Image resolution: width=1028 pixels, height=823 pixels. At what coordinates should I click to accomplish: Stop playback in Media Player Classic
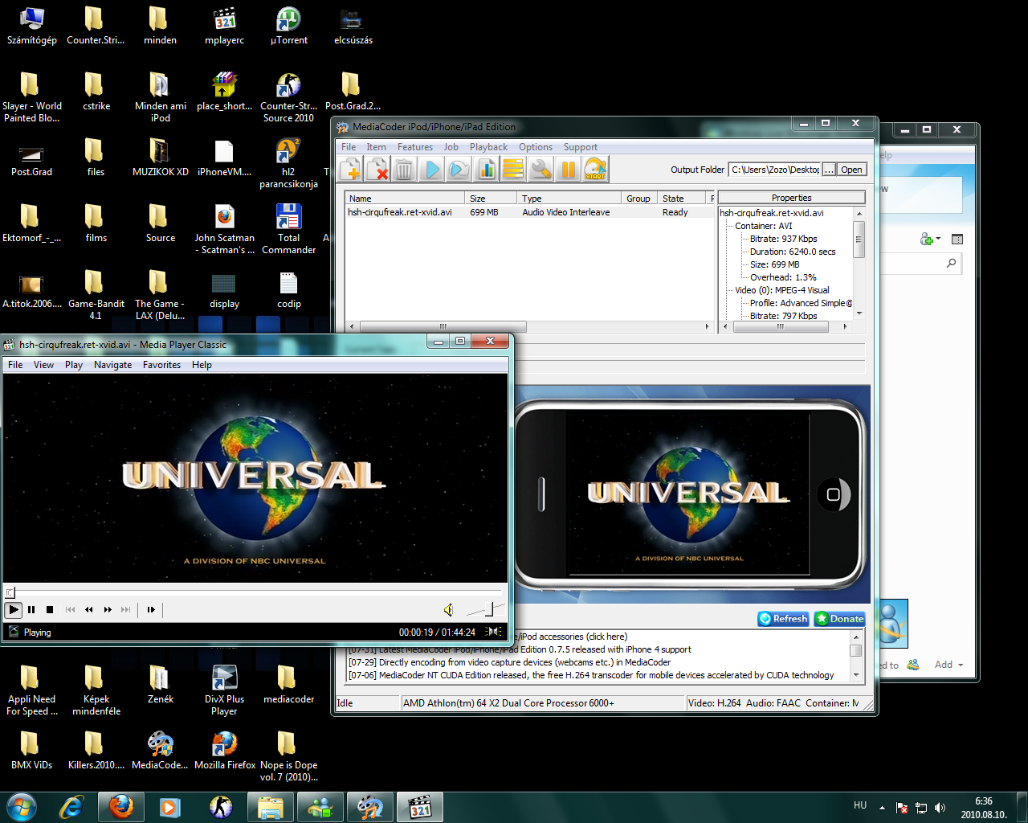tap(50, 610)
